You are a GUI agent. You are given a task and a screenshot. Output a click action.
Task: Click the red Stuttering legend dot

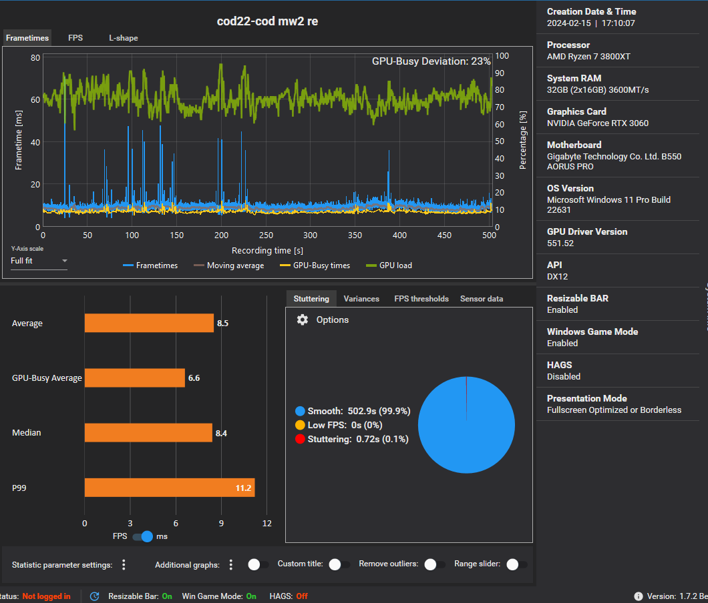click(300, 439)
